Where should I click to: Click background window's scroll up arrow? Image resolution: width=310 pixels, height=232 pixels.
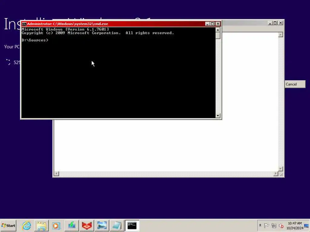coord(280,35)
